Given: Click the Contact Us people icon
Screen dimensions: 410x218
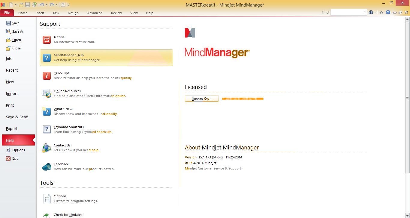Looking at the screenshot, I should 47,148.
